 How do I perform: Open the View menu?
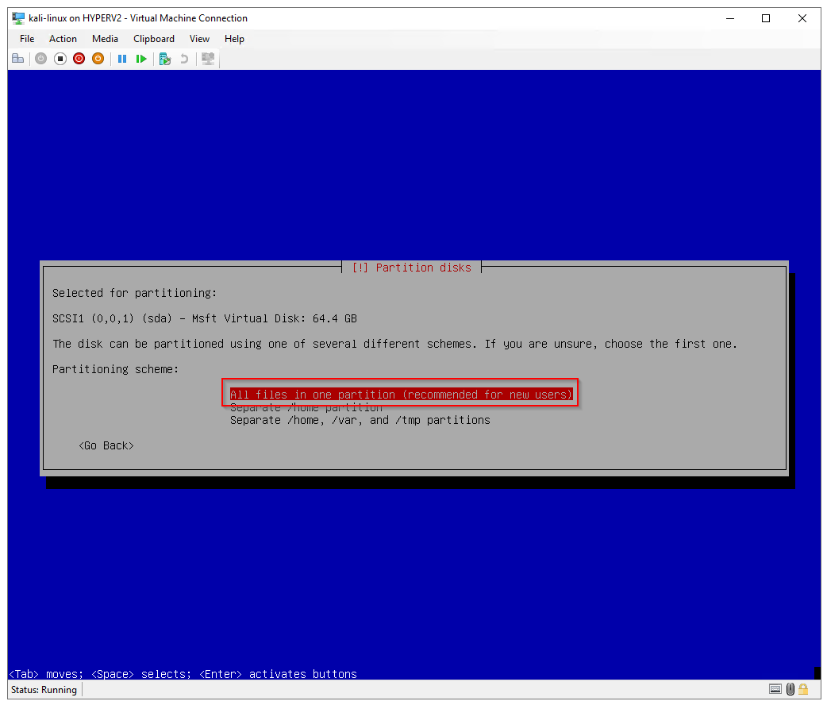coord(199,39)
